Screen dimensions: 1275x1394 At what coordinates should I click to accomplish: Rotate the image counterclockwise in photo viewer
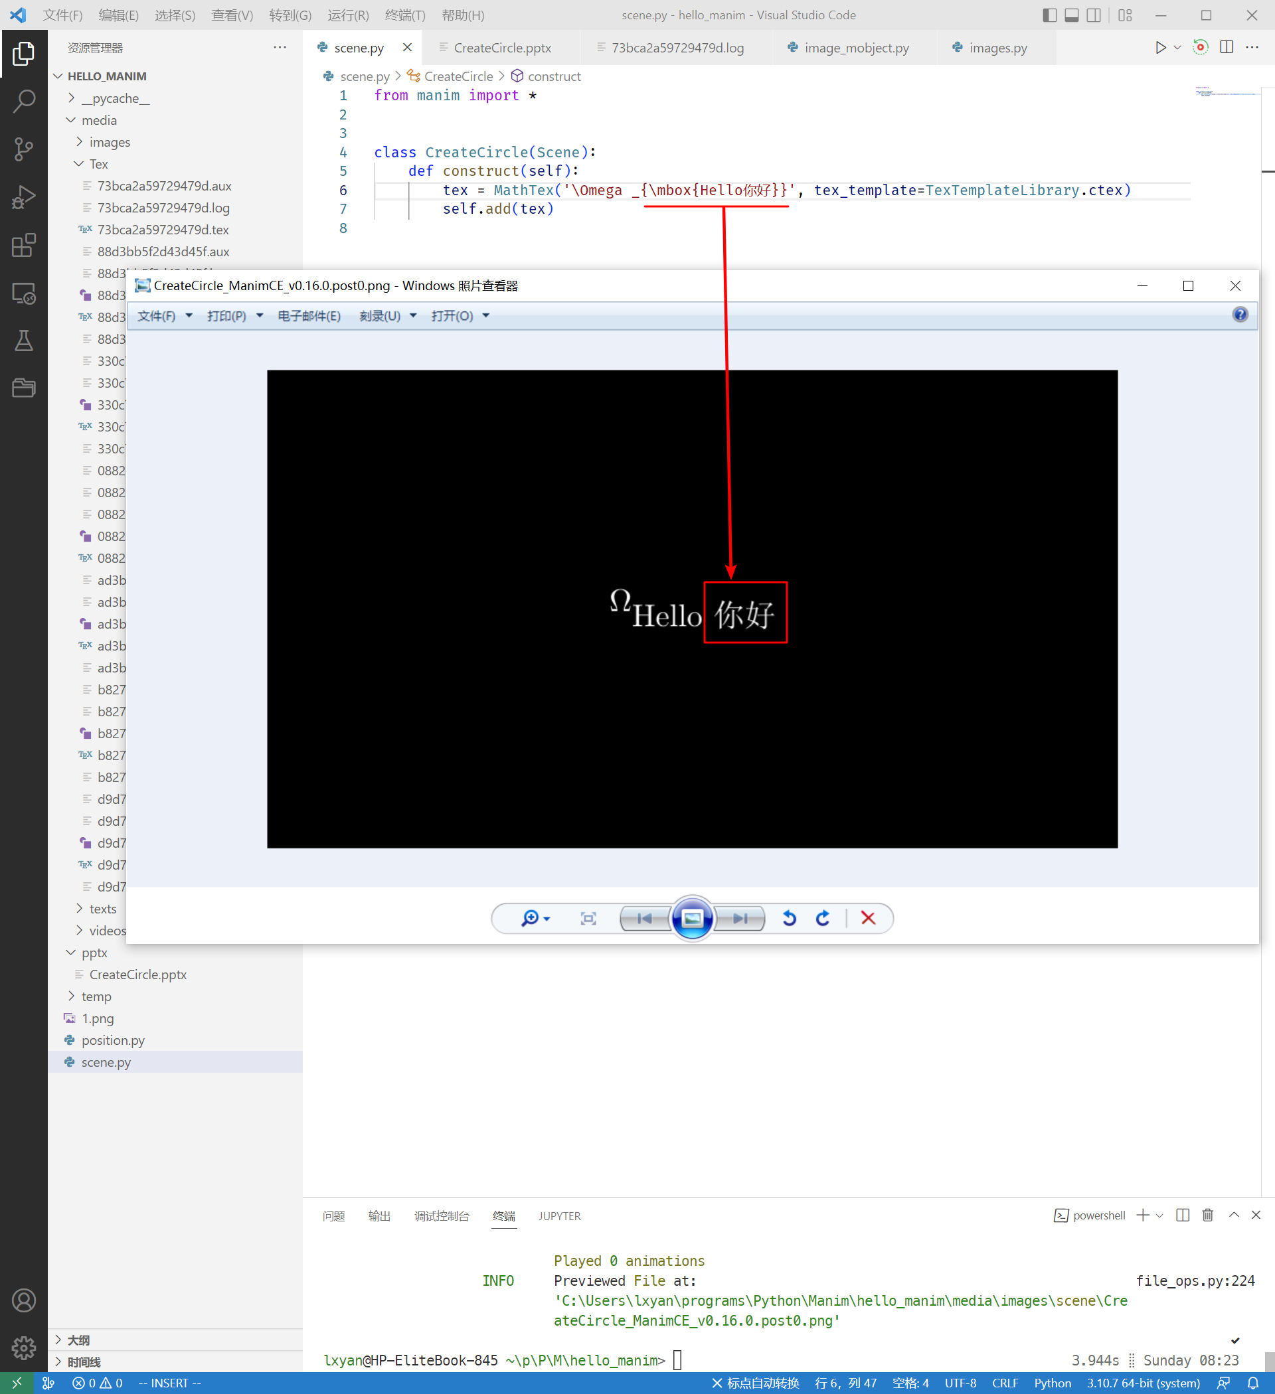[789, 918]
